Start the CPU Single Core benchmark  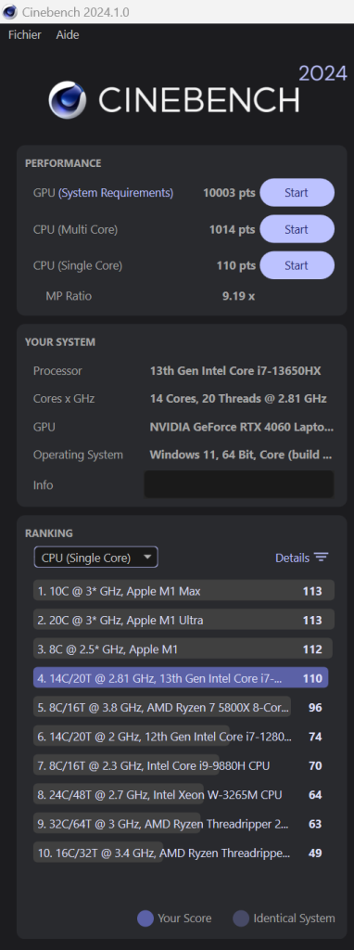coord(297,265)
